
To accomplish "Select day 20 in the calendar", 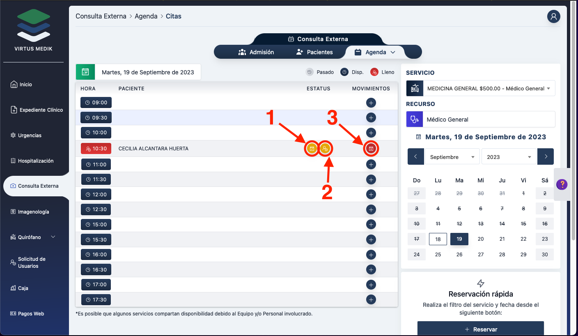I will pyautogui.click(x=481, y=239).
